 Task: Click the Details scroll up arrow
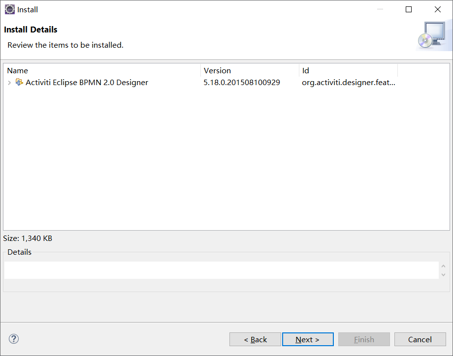coord(444,266)
